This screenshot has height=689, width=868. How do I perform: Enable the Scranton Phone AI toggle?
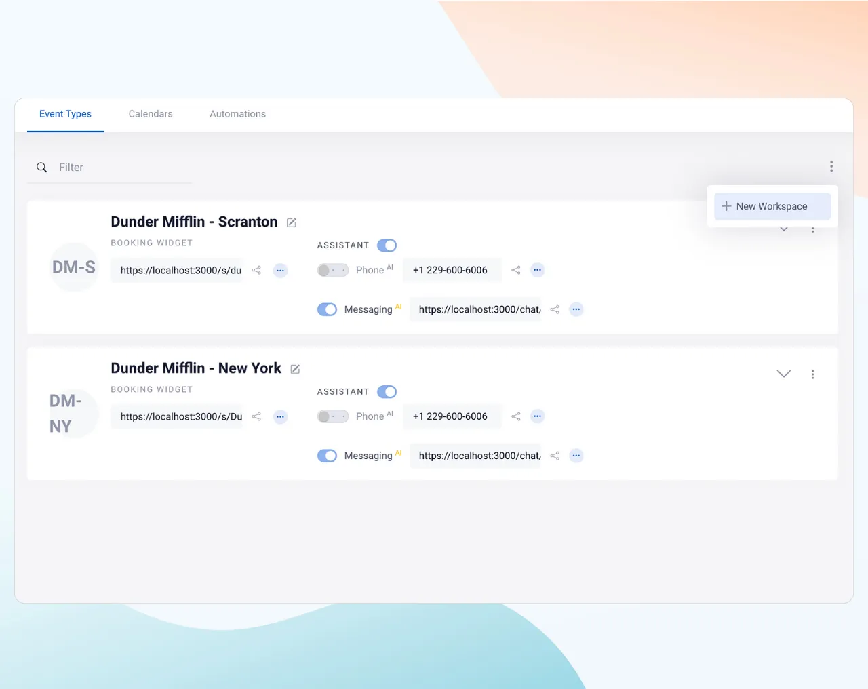coord(333,270)
